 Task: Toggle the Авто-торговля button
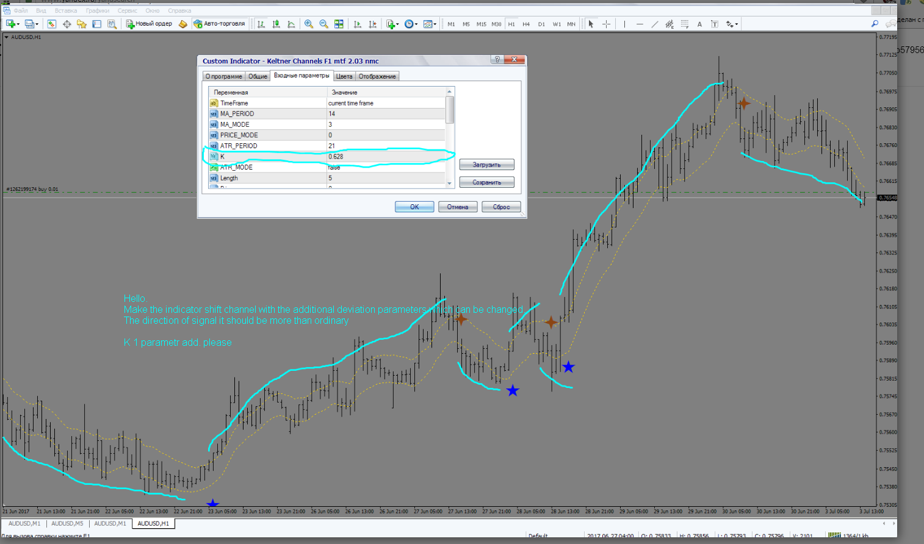pyautogui.click(x=219, y=24)
